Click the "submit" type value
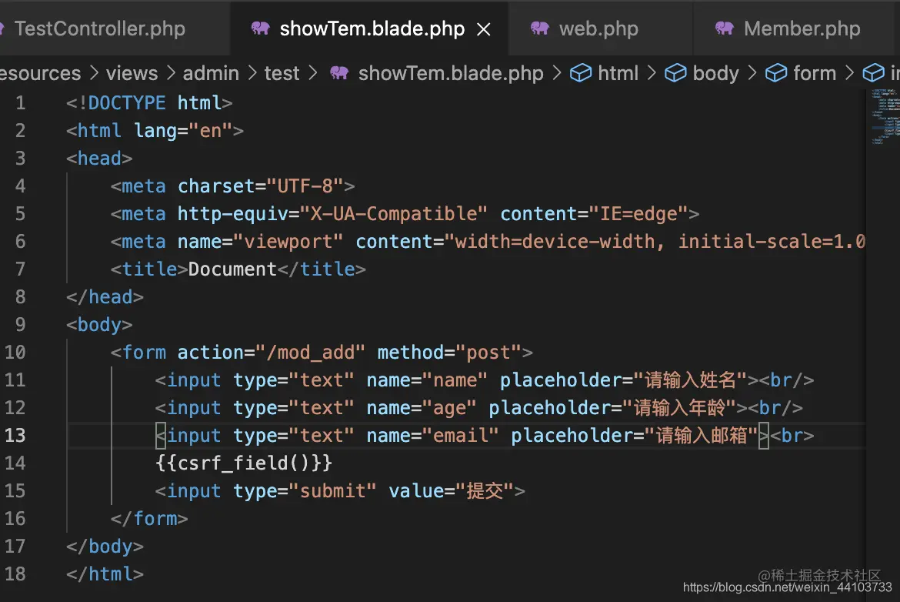900x602 pixels. coord(333,491)
